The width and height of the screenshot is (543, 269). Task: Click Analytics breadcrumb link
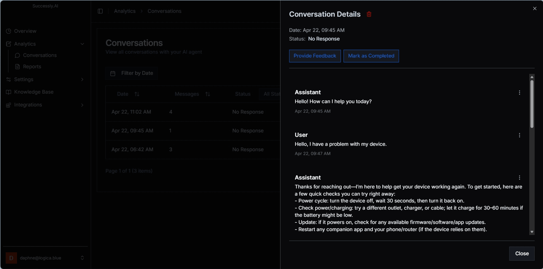pos(125,11)
